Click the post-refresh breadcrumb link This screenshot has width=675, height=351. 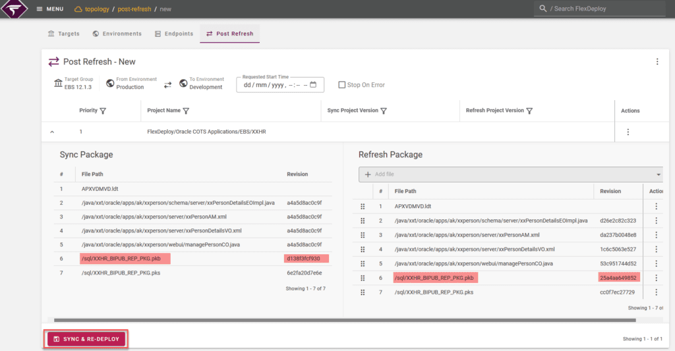pyautogui.click(x=134, y=9)
